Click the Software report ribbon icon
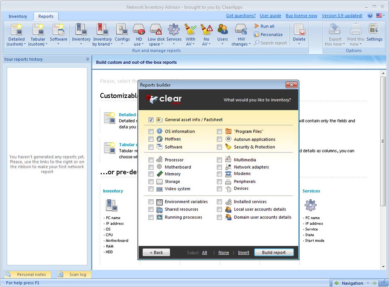Screen dimensions: 389x287 click(58, 29)
